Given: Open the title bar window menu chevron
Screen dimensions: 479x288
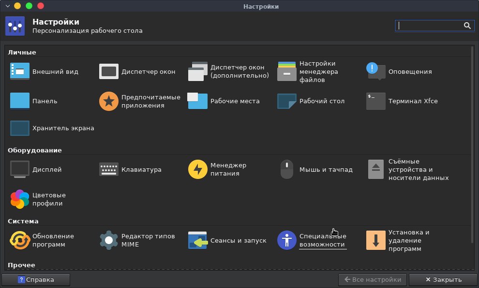Looking at the screenshot, I should (x=8, y=6).
